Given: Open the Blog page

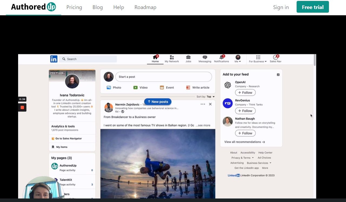Looking at the screenshot, I should [x=98, y=7].
